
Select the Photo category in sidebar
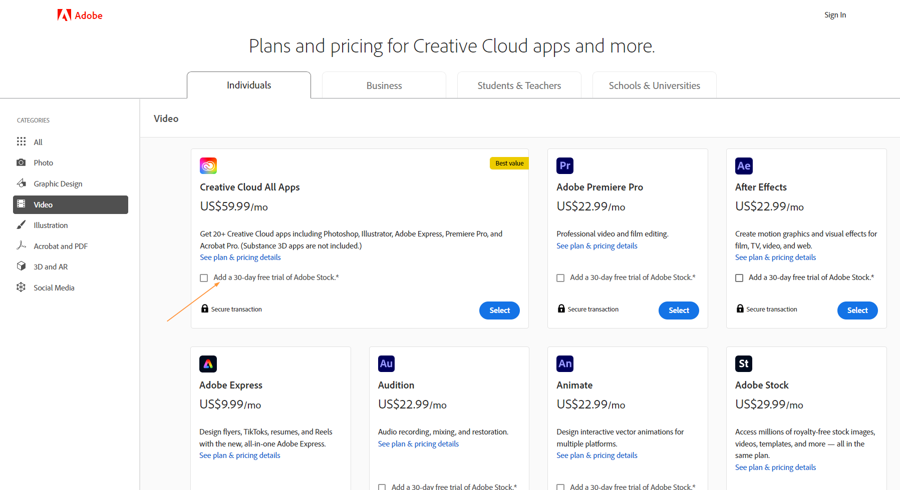(43, 163)
